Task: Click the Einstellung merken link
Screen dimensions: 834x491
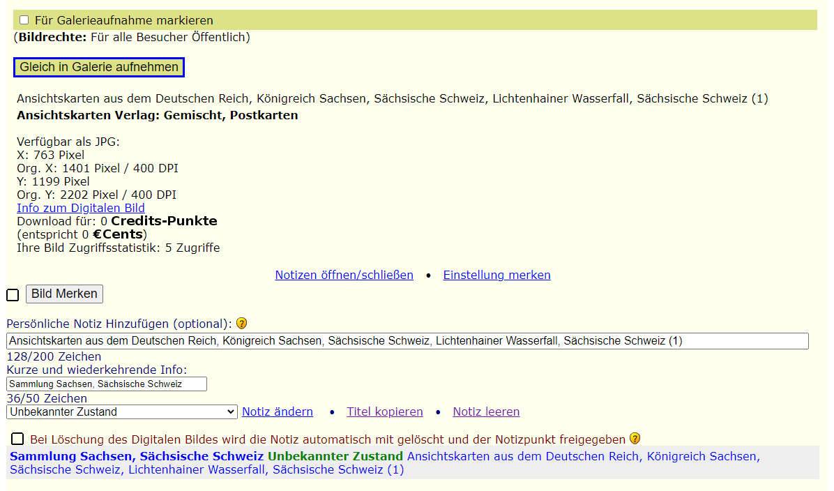Action: click(x=496, y=275)
